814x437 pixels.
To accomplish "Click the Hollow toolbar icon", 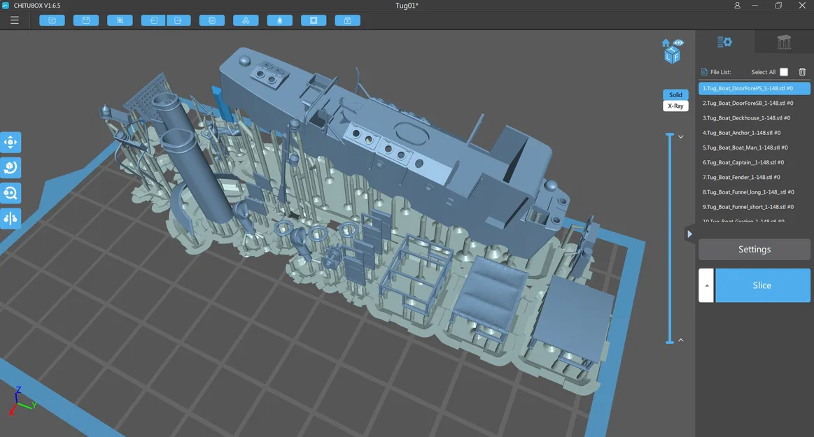I will click(280, 20).
